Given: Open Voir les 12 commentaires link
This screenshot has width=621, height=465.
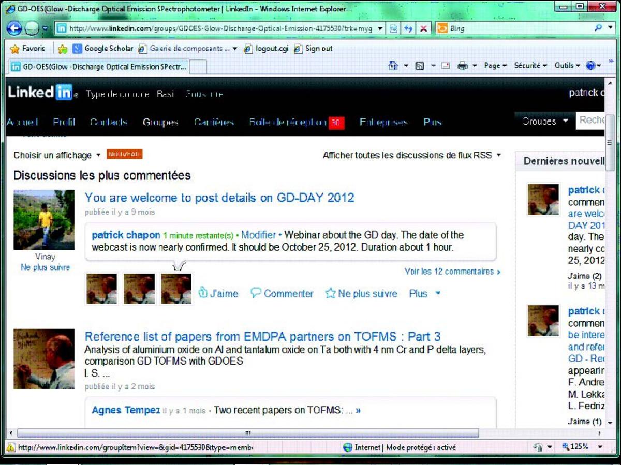Looking at the screenshot, I should pos(452,271).
